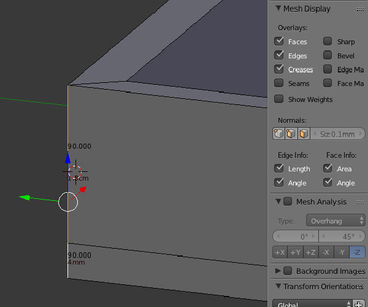Click the white manipulator center circle
The width and height of the screenshot is (368, 307).
pyautogui.click(x=68, y=202)
